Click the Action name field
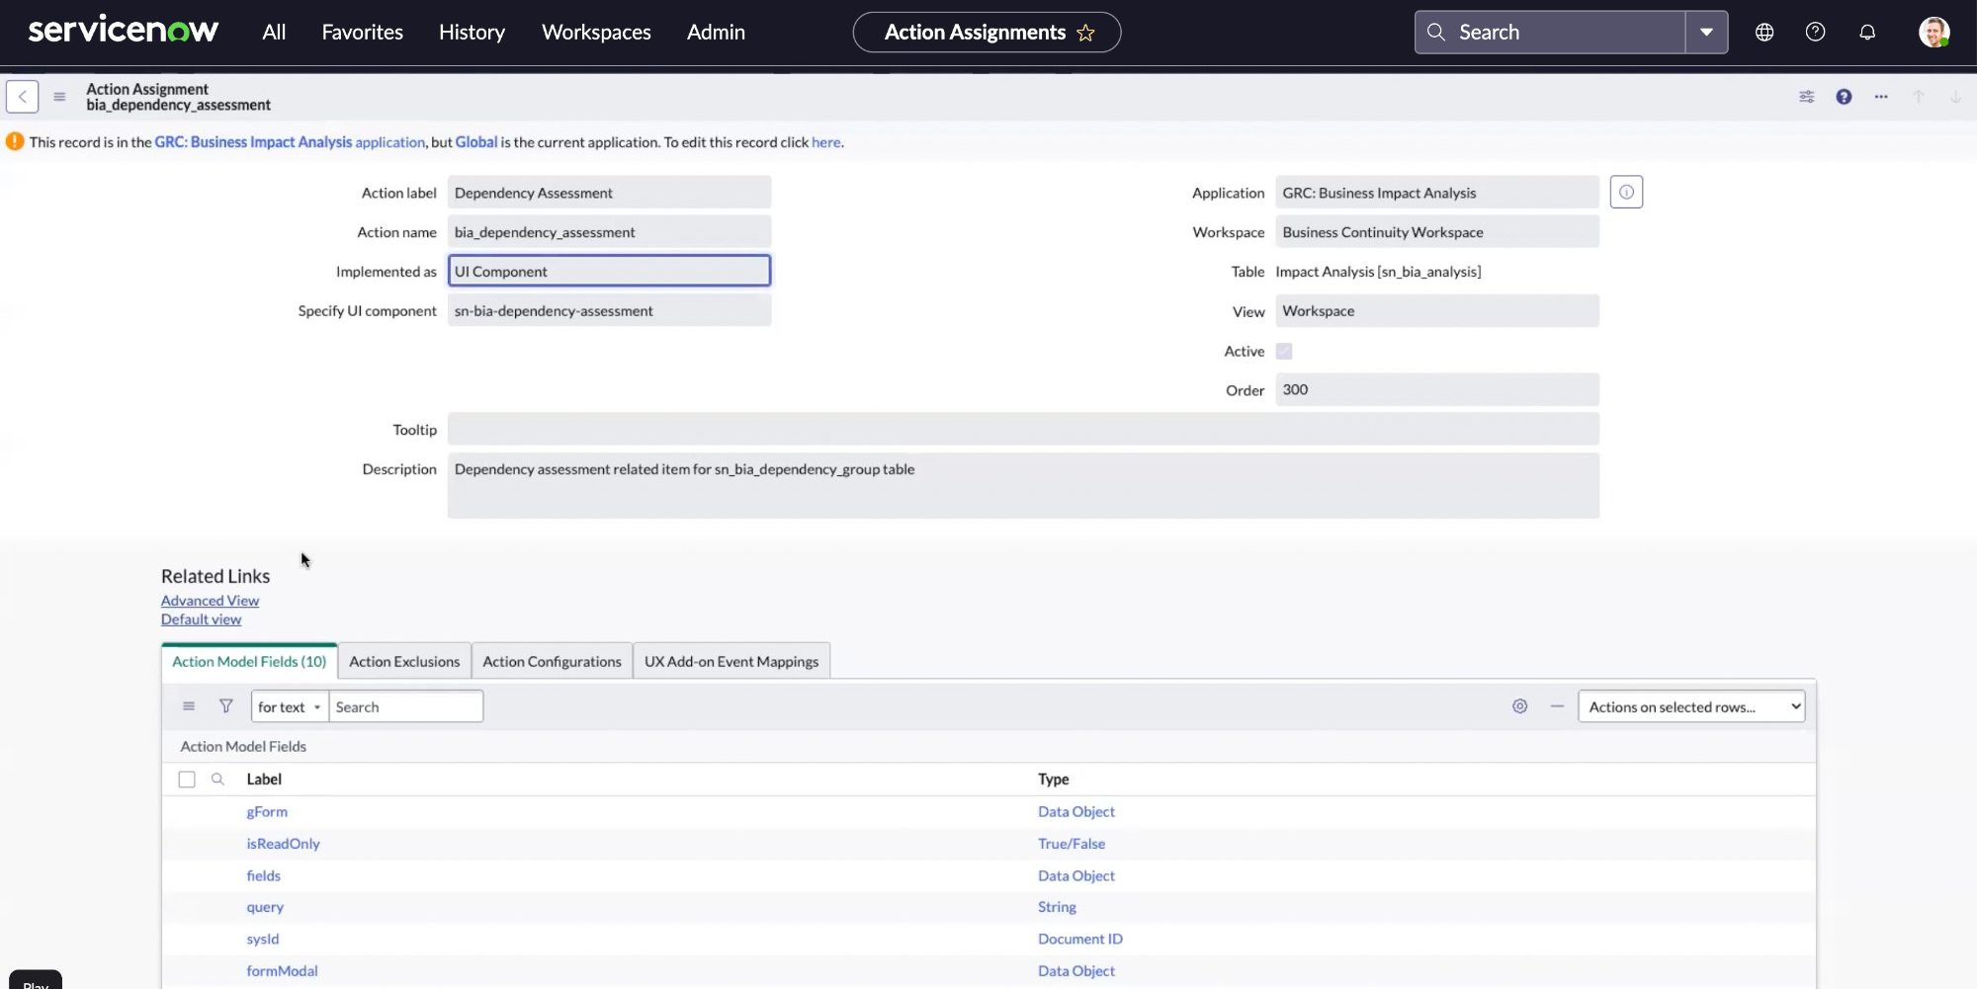Image resolution: width=1977 pixels, height=989 pixels. point(609,232)
